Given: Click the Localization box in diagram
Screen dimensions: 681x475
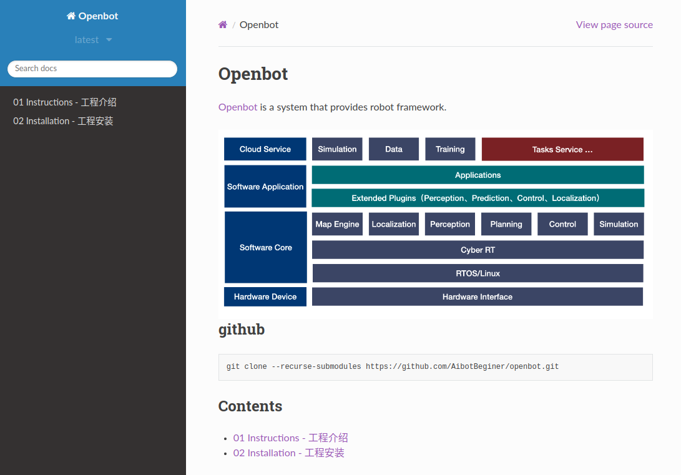Looking at the screenshot, I should click(x=393, y=224).
